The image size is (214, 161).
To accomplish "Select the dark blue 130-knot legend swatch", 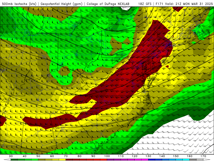I will (152, 160).
